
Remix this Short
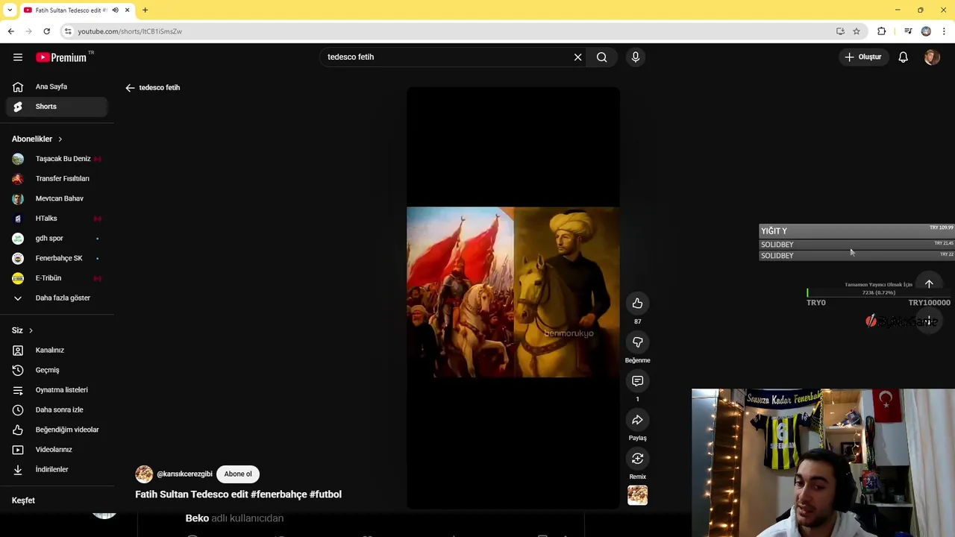point(637,459)
